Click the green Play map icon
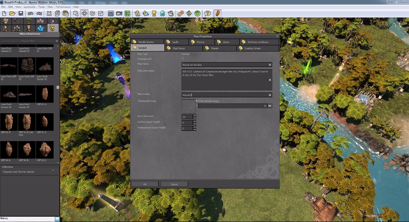The image size is (409, 222). (198, 13)
